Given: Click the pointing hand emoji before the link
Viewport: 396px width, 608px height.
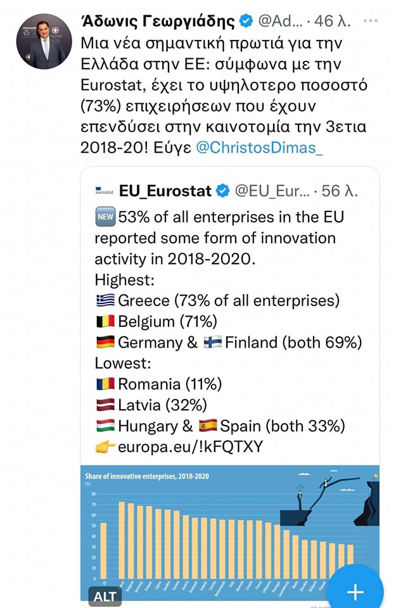Looking at the screenshot, I should (106, 447).
